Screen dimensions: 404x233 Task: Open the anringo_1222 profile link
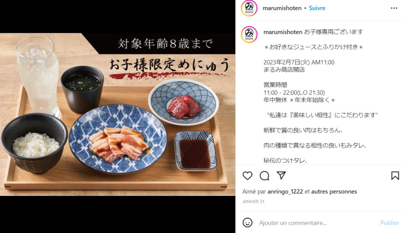(285, 192)
